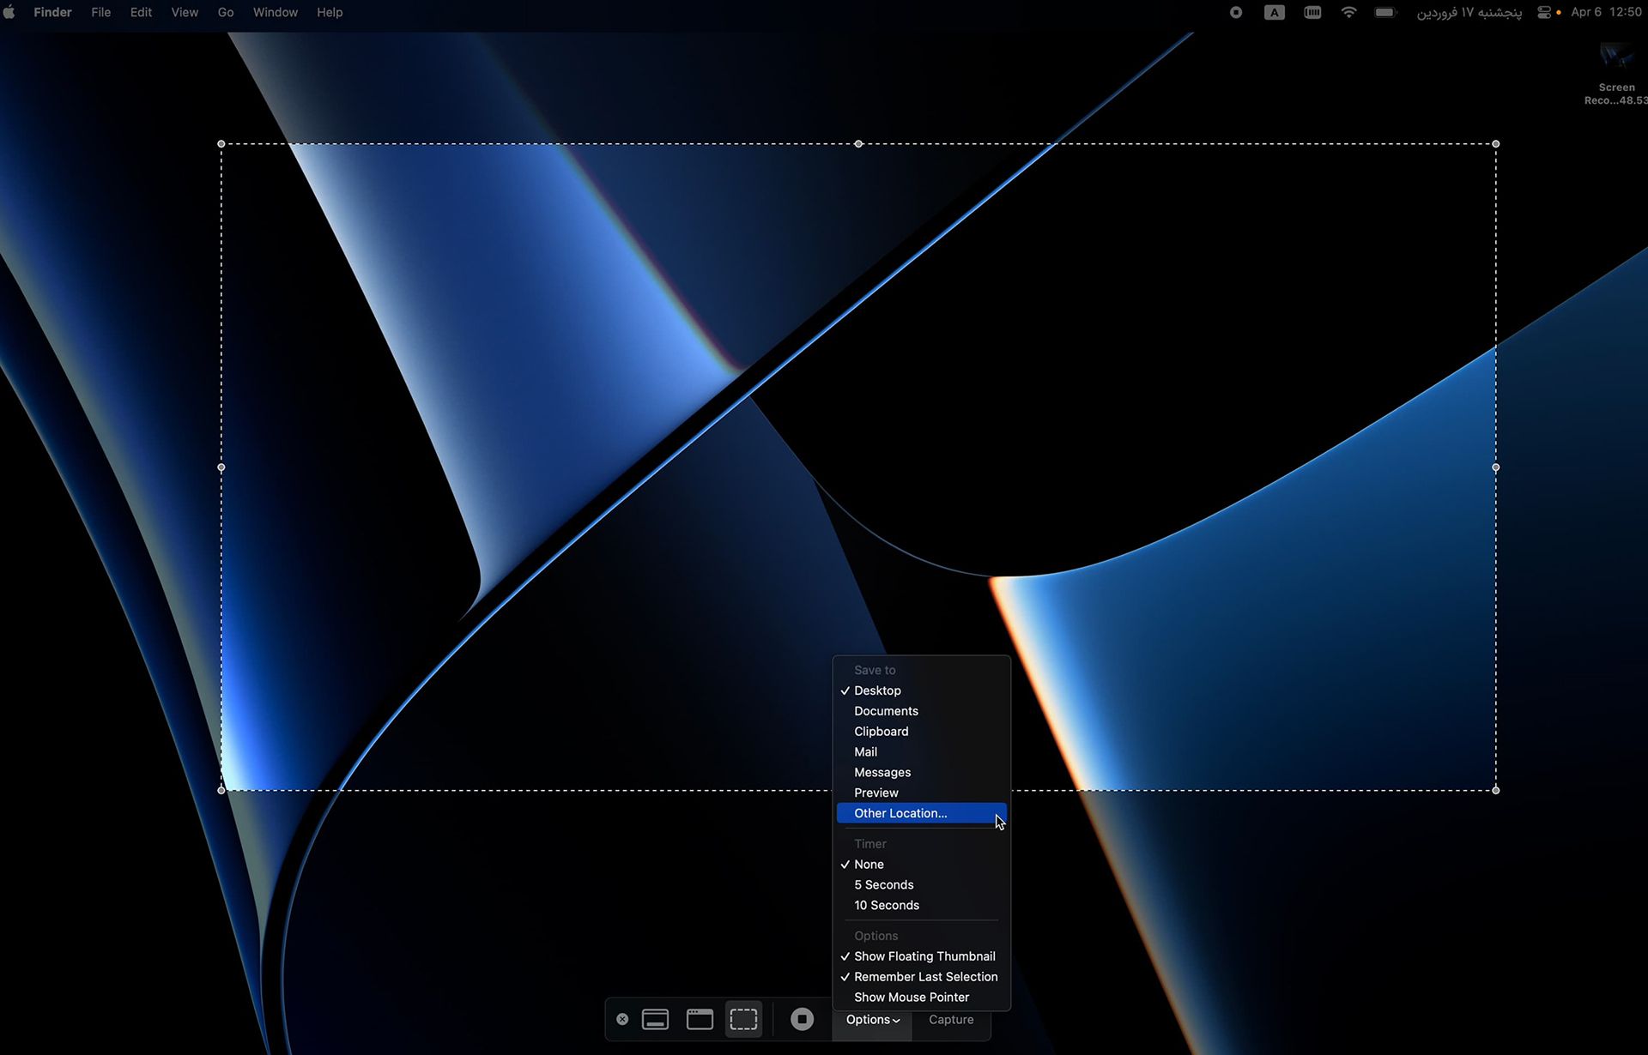Screen dimensions: 1648x1055
Task: Click the top-right selection handle
Action: click(x=1496, y=144)
